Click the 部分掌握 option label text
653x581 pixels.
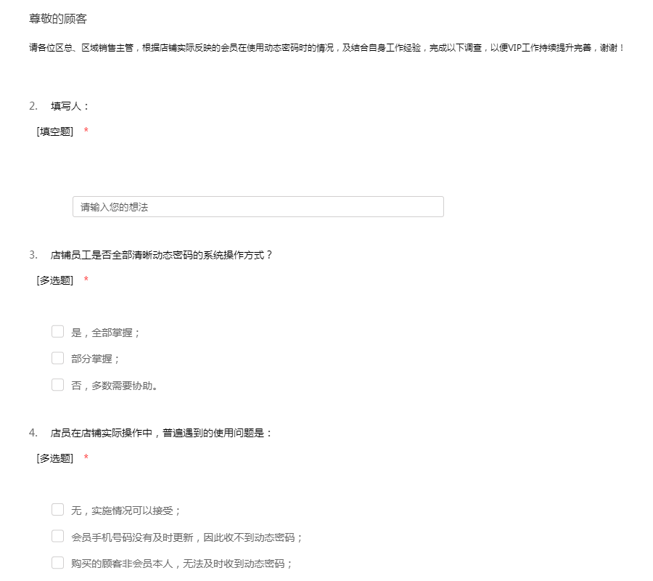pos(95,359)
